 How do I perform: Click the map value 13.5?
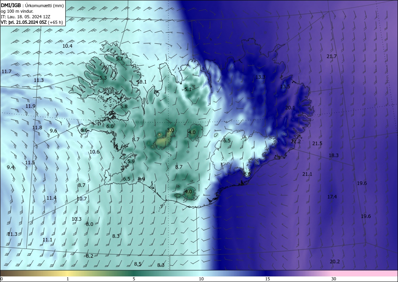coord(285,87)
